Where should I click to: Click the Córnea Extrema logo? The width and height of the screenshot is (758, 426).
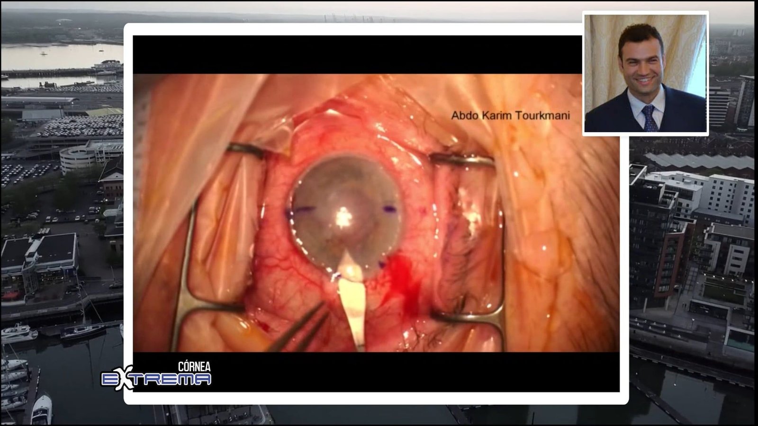(157, 376)
